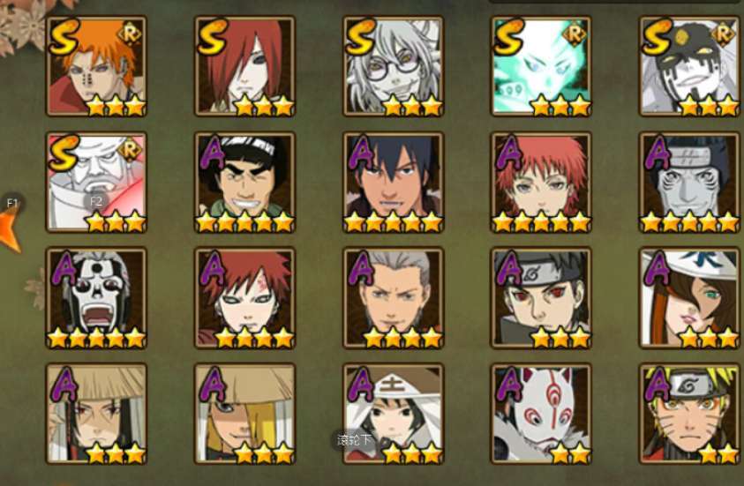This screenshot has height=486, width=744.
Task: Select the red-eyed leaf headband three-star card
Action: click(541, 298)
